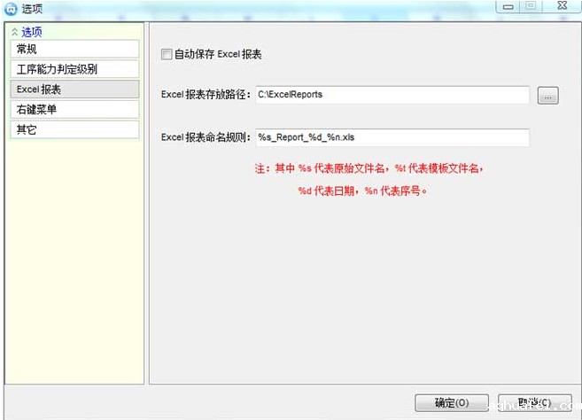Click the app icon in the title bar
582x420 pixels.
[x=10, y=9]
